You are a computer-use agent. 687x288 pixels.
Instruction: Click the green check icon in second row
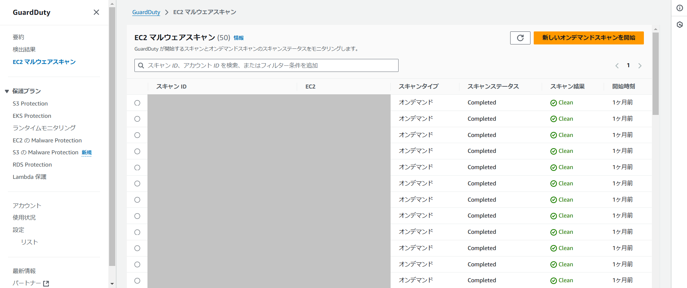point(554,119)
